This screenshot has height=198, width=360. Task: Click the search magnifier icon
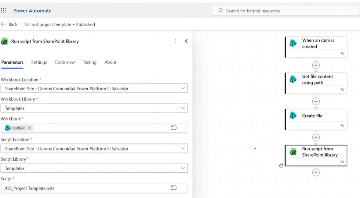coord(220,11)
